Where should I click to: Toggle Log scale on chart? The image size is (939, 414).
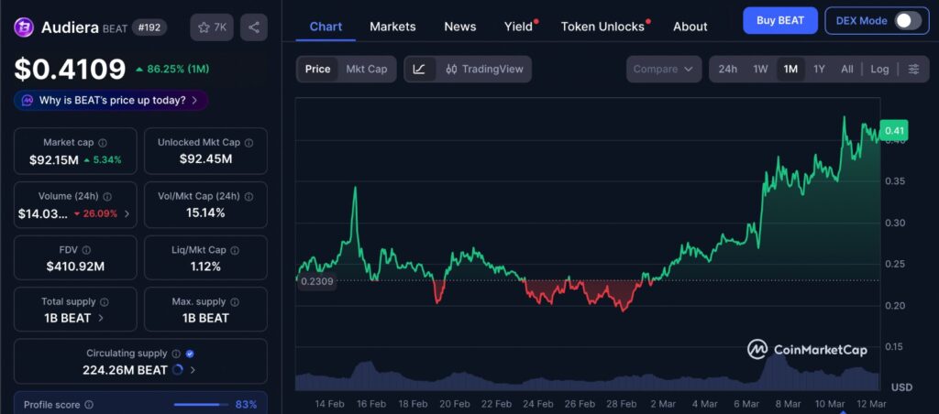pos(879,69)
